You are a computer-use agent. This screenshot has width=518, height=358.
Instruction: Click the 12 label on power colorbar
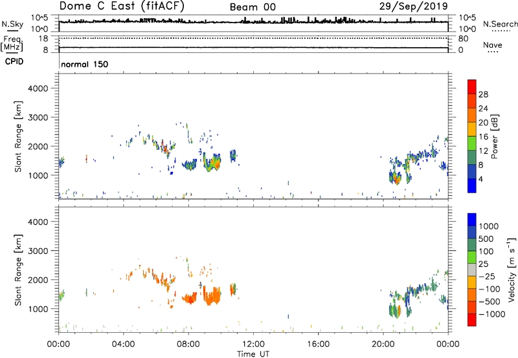(x=483, y=151)
